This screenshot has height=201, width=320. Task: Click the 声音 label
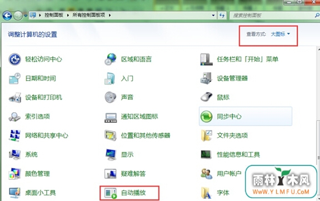tap(127, 97)
